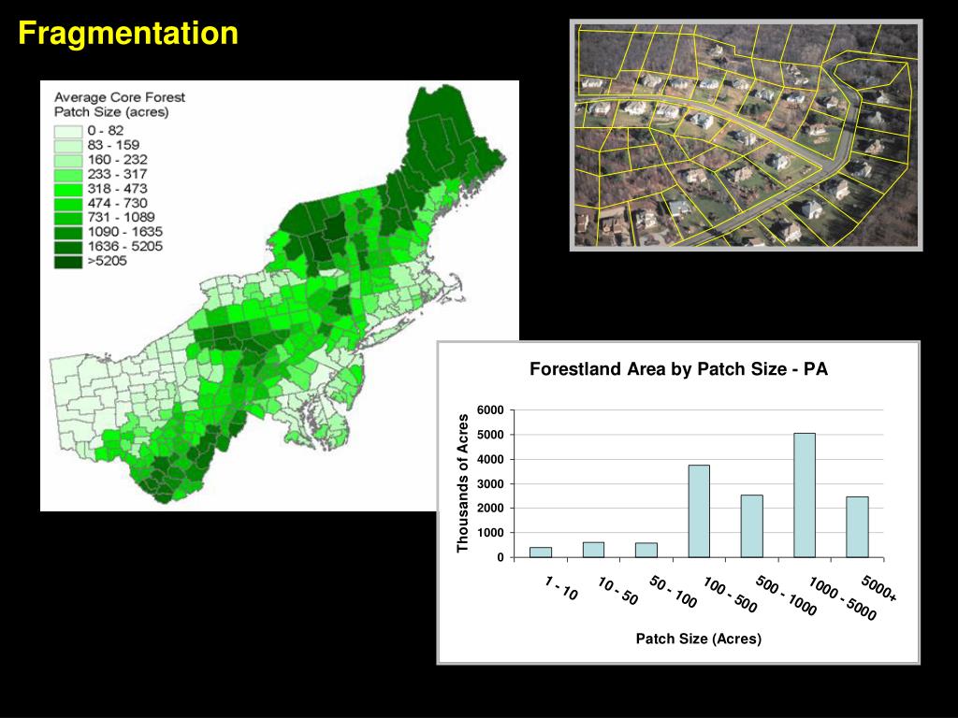Click the Northeast forest patch map image
958x718 pixels.
pyautogui.click(x=279, y=295)
